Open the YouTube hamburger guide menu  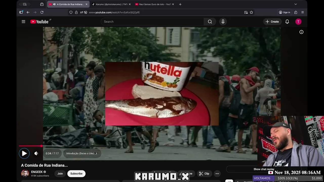(23, 22)
